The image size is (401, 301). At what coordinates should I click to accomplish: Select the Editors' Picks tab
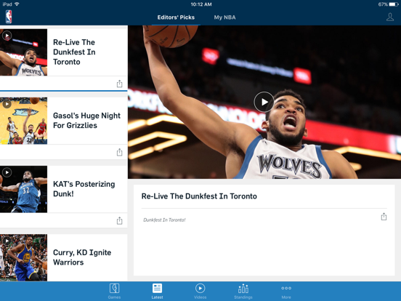[x=176, y=17]
